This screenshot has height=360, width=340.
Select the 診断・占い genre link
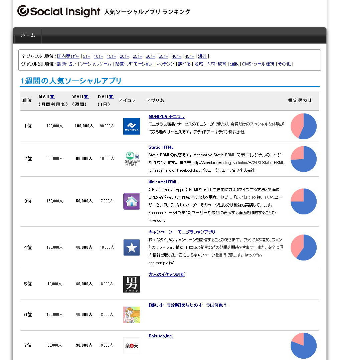(67, 64)
